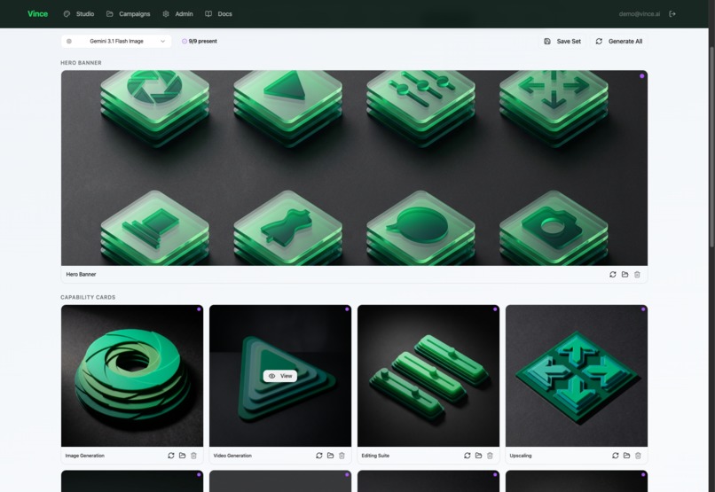The image size is (715, 492).
Task: Click the CAPABILITY CARDS section heading
Action: click(88, 297)
